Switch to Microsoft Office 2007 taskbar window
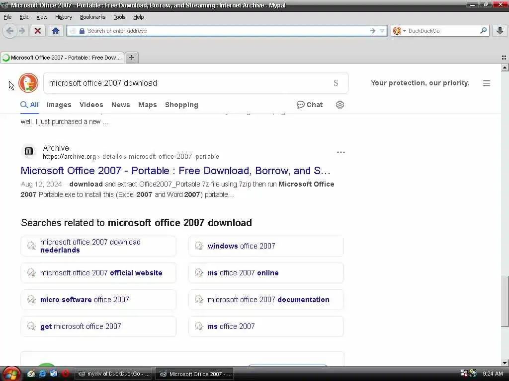509x381 pixels. coord(195,374)
